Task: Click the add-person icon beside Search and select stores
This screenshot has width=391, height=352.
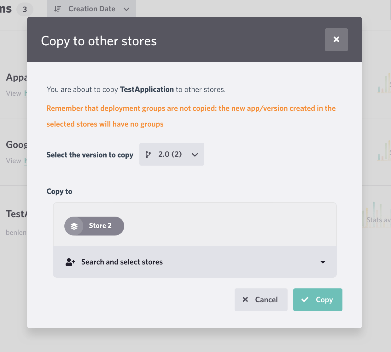Action: [70, 262]
